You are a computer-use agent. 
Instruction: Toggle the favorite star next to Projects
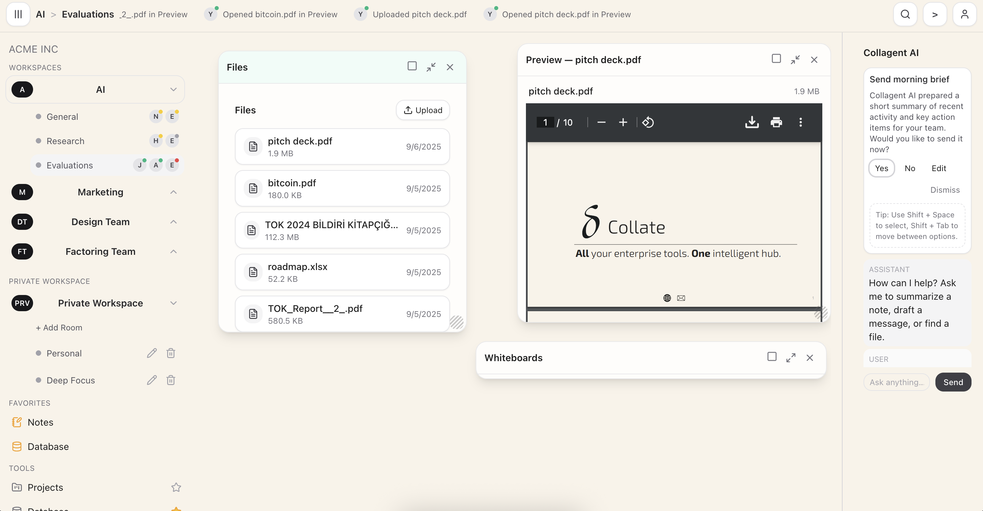click(176, 487)
